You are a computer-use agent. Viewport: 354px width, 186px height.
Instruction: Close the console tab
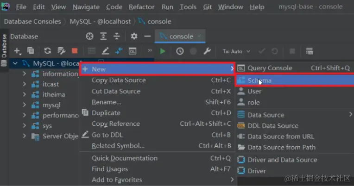(199, 36)
